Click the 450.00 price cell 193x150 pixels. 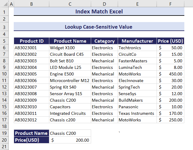tap(170, 74)
